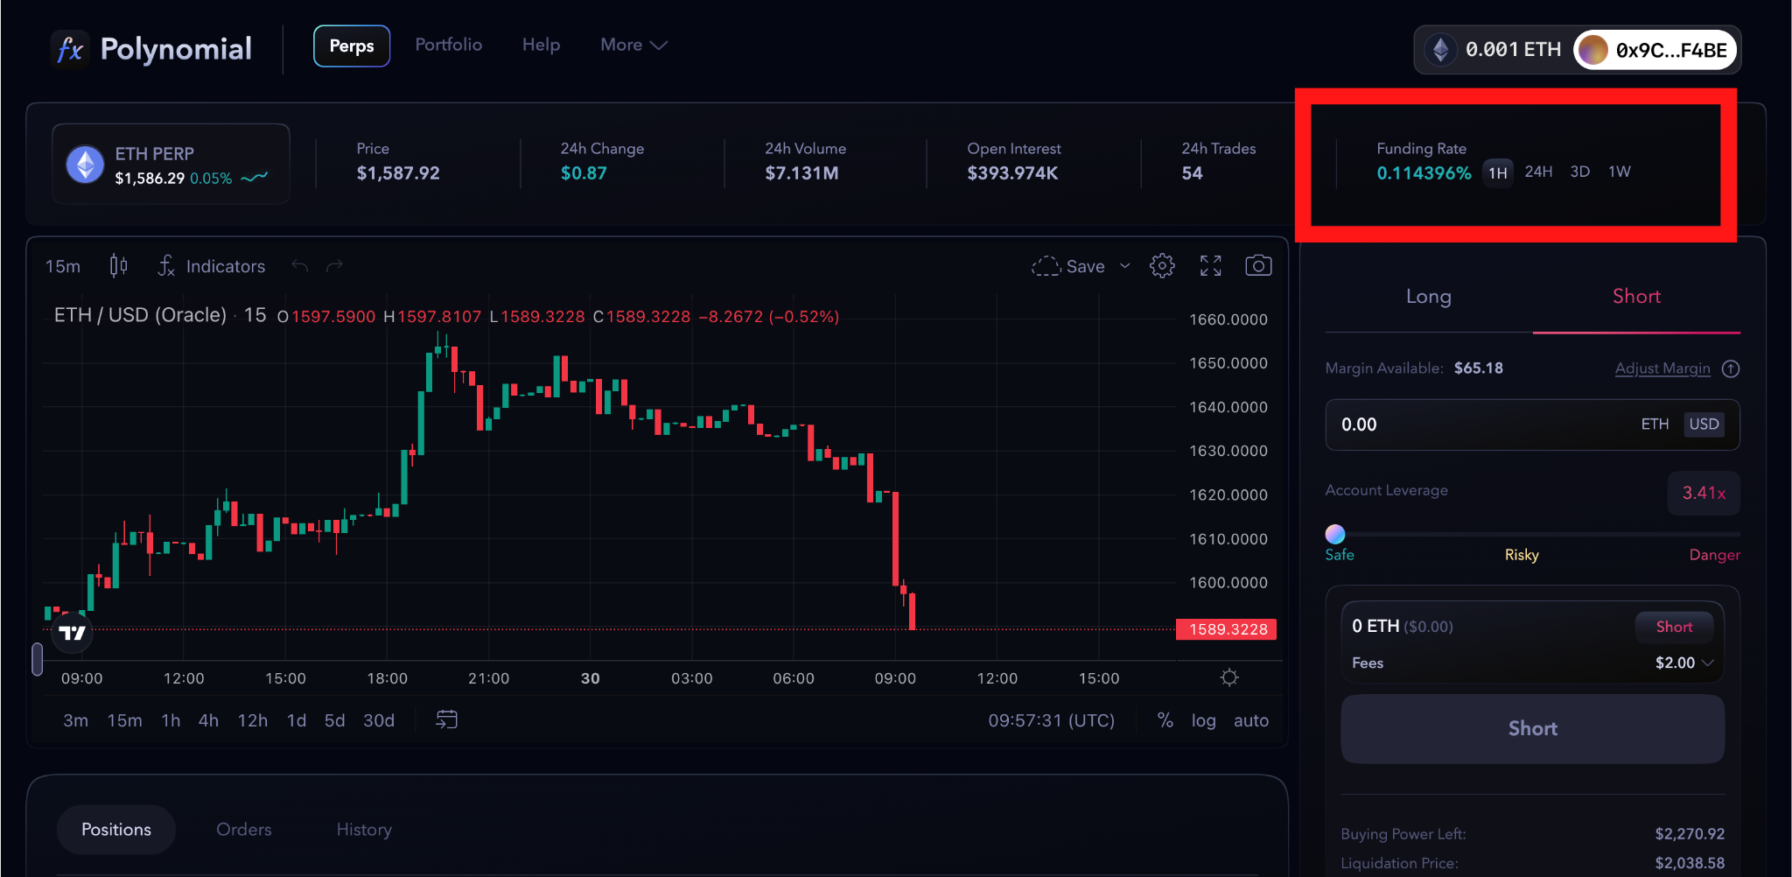Take a chart snapshot with camera icon
Viewport: 1792px width, 877px height.
1258,266
